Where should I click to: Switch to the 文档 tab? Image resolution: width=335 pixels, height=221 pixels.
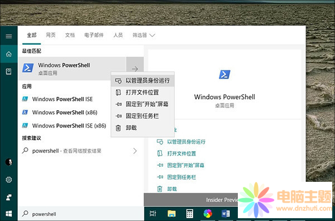[x=70, y=35]
